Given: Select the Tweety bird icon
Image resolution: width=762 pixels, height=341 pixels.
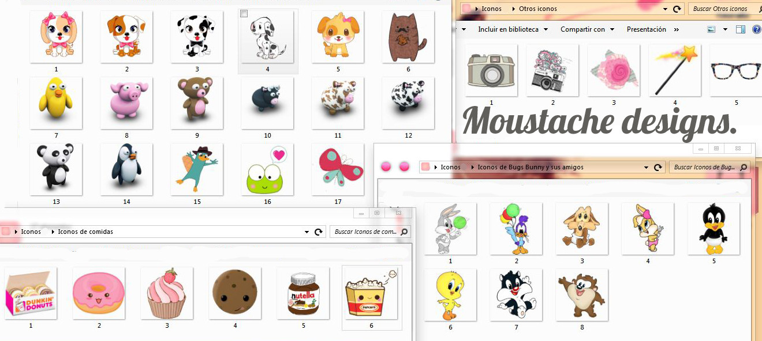Looking at the screenshot, I should pyautogui.click(x=450, y=295).
